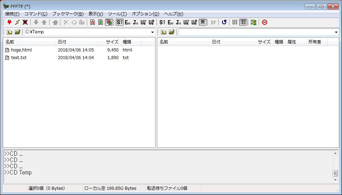The width and height of the screenshot is (342, 195).
Task: Open the オプション(O) menu
Action: click(145, 14)
